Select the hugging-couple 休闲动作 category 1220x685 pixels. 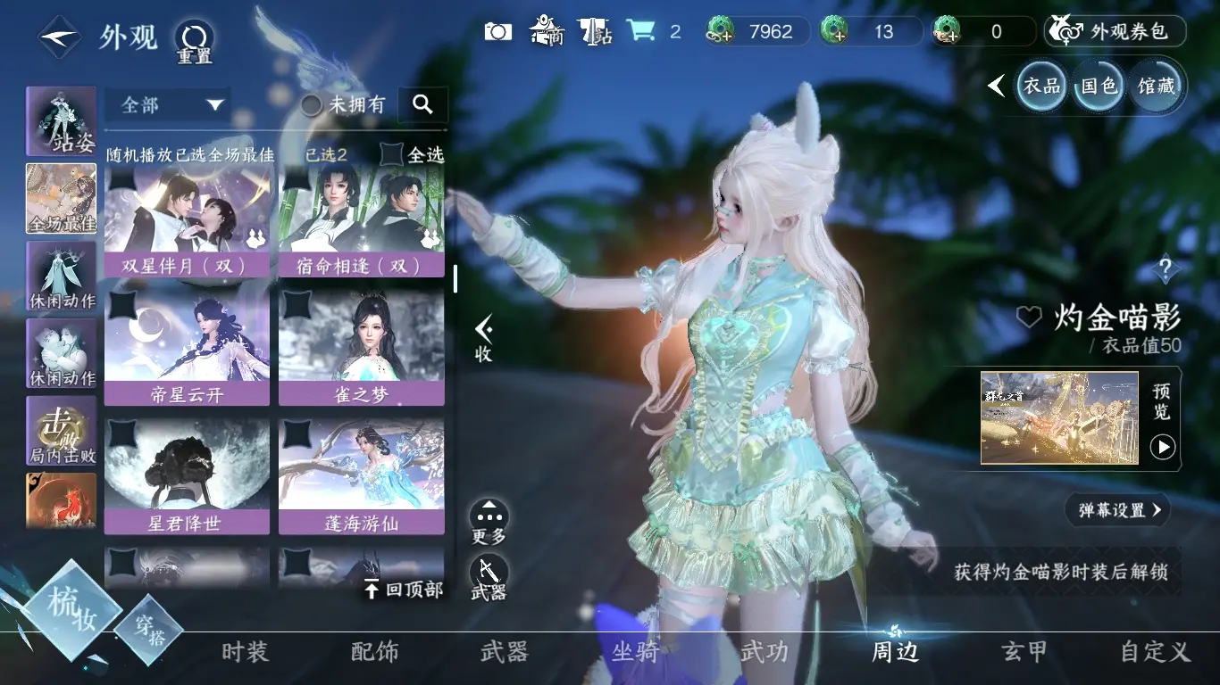(62, 354)
